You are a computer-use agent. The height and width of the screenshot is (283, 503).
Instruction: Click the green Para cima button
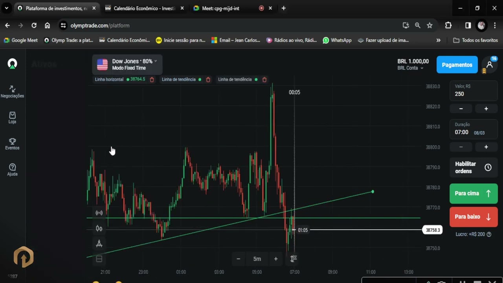coord(474,193)
